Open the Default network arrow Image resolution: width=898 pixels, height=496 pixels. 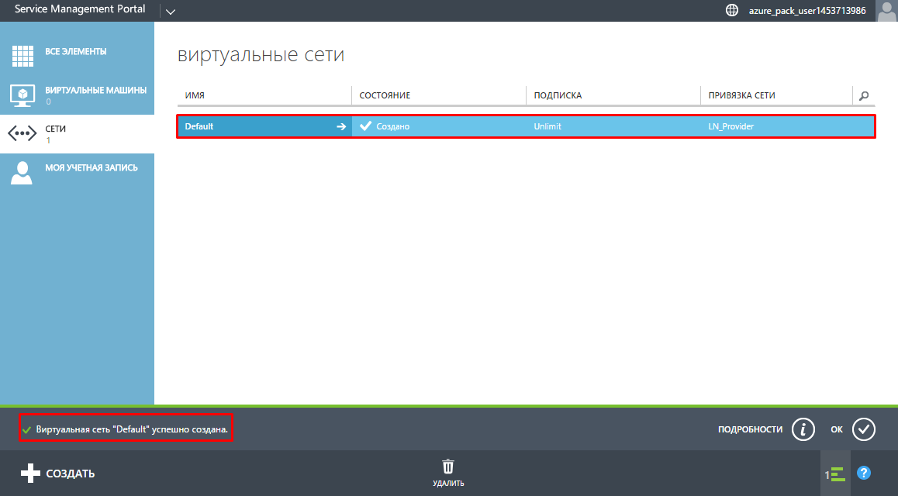click(x=340, y=126)
